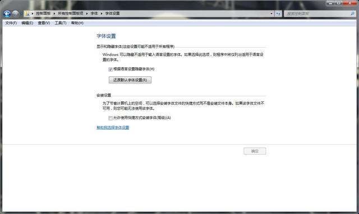The width and height of the screenshot is (359, 214).
Task: Expand arrow after 控制面板 breadcrumb
Action: (x=54, y=13)
